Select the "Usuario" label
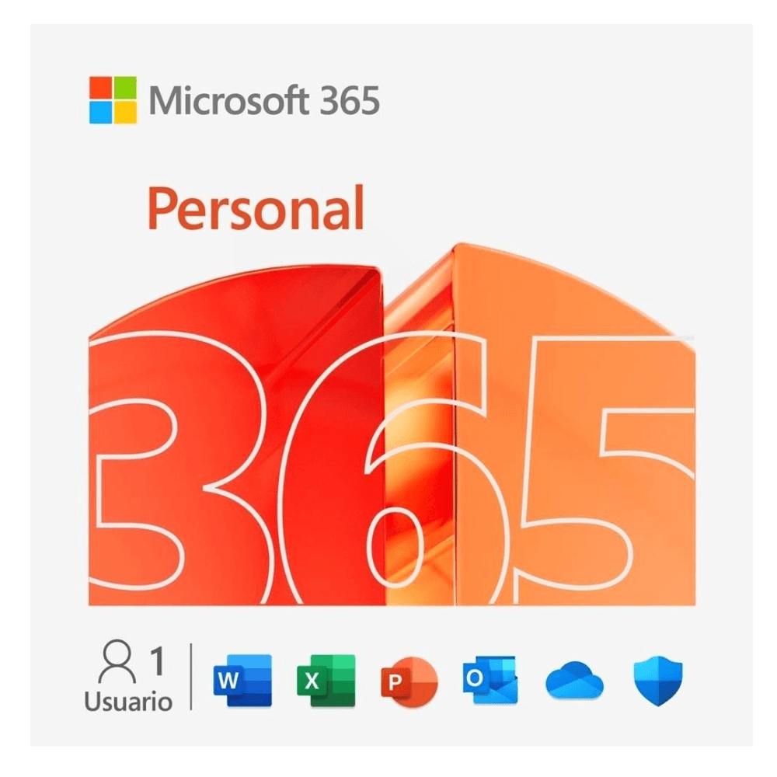The image size is (777, 777). [128, 701]
